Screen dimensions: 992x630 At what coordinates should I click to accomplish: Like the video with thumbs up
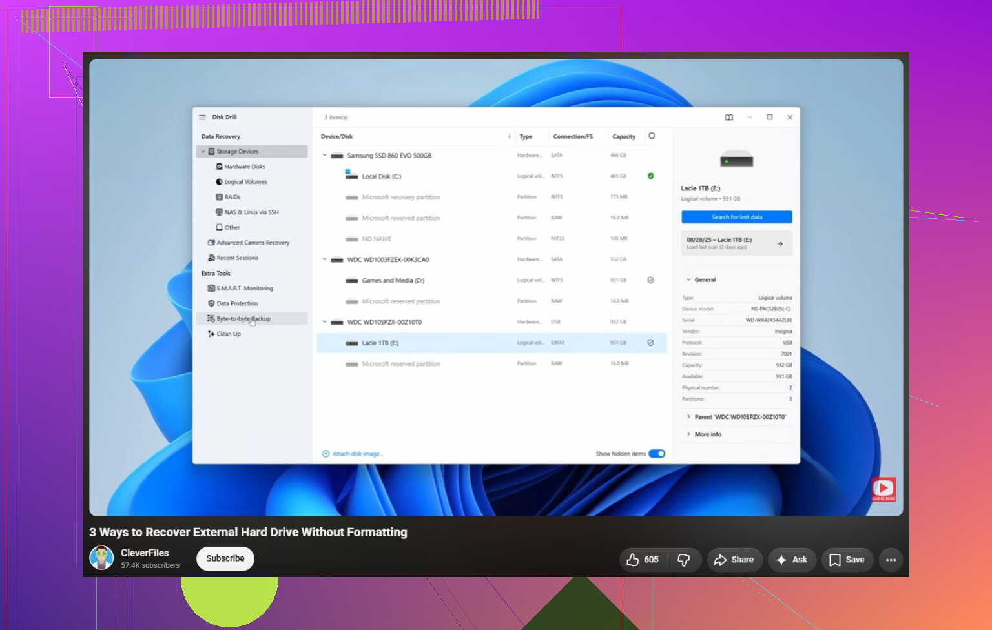tap(643, 560)
